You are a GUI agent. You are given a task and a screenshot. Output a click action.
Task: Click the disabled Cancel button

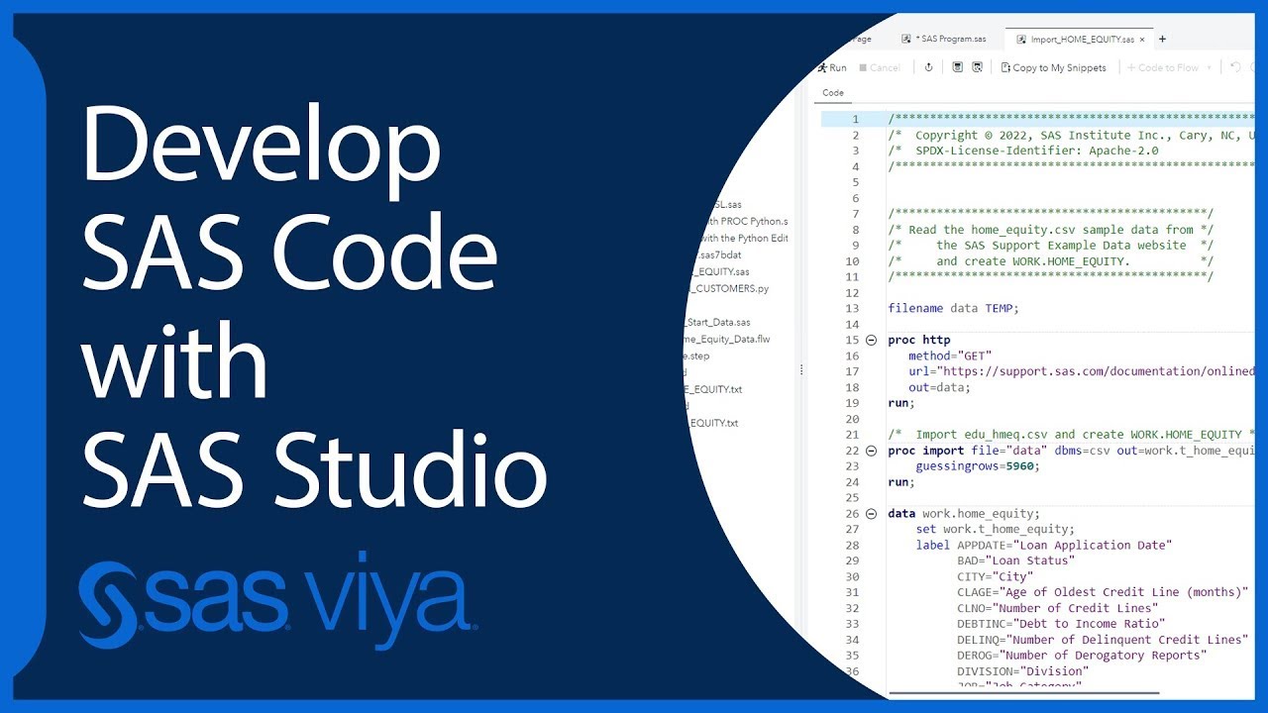[880, 67]
